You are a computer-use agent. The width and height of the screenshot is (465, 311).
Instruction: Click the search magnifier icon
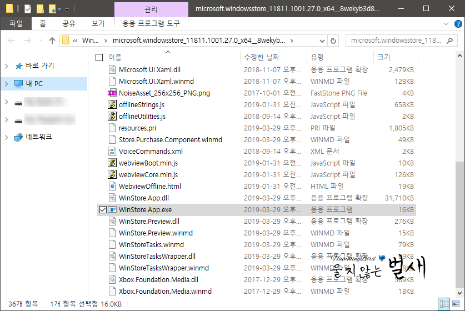449,41
